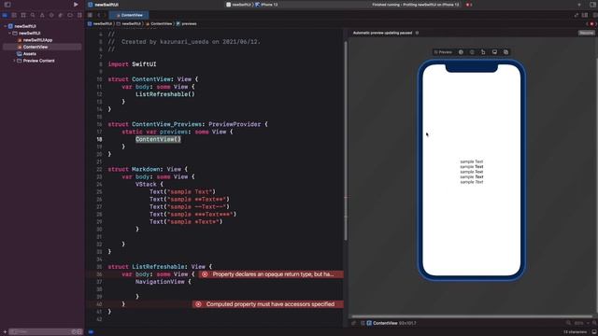The width and height of the screenshot is (598, 336).
Task: Click the ListRefreshable() call on line 12
Action: click(x=165, y=94)
